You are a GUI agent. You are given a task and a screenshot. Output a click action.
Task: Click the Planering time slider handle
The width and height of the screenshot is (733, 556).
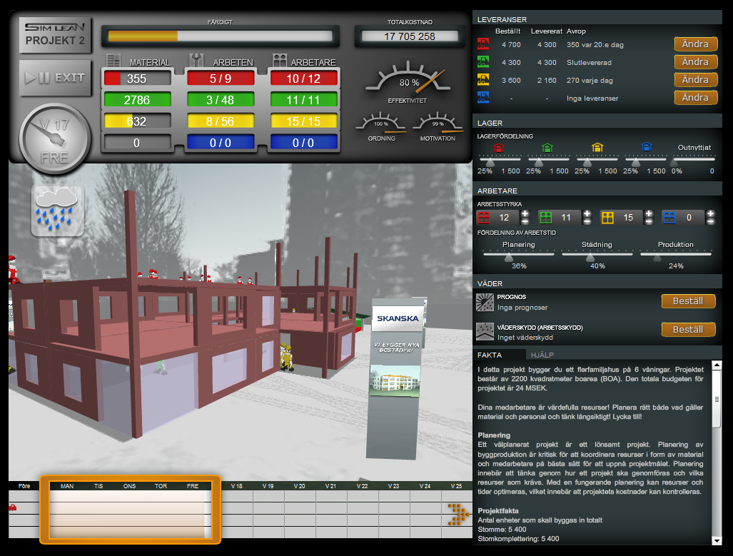(x=509, y=258)
